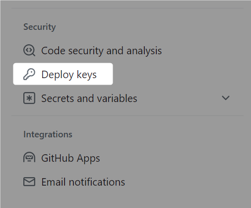251x208 pixels.
Task: Click the word 'analysis' in Code security
Action: click(144, 51)
